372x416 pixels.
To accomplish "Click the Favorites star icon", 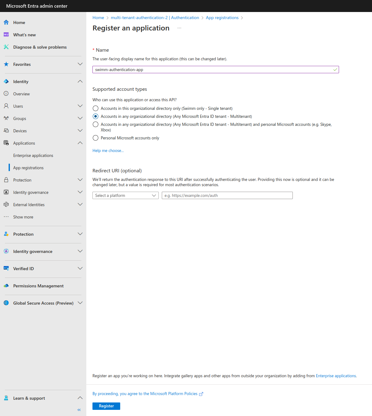I will pos(6,64).
